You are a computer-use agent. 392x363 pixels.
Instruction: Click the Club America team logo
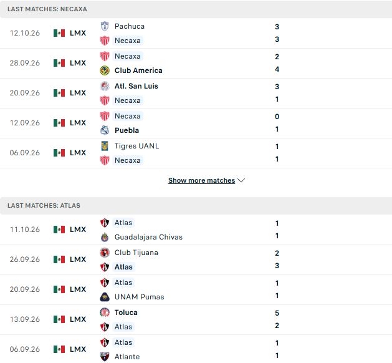[105, 70]
